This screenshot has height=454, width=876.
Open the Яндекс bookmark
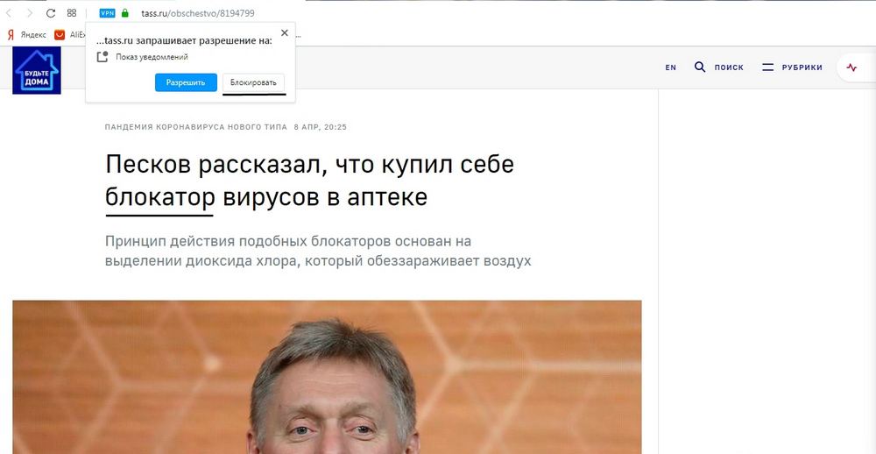(x=27, y=35)
